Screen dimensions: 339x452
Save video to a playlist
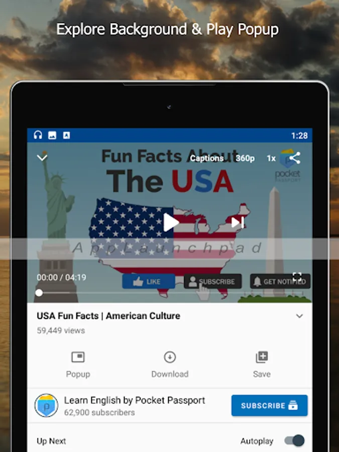pyautogui.click(x=262, y=365)
